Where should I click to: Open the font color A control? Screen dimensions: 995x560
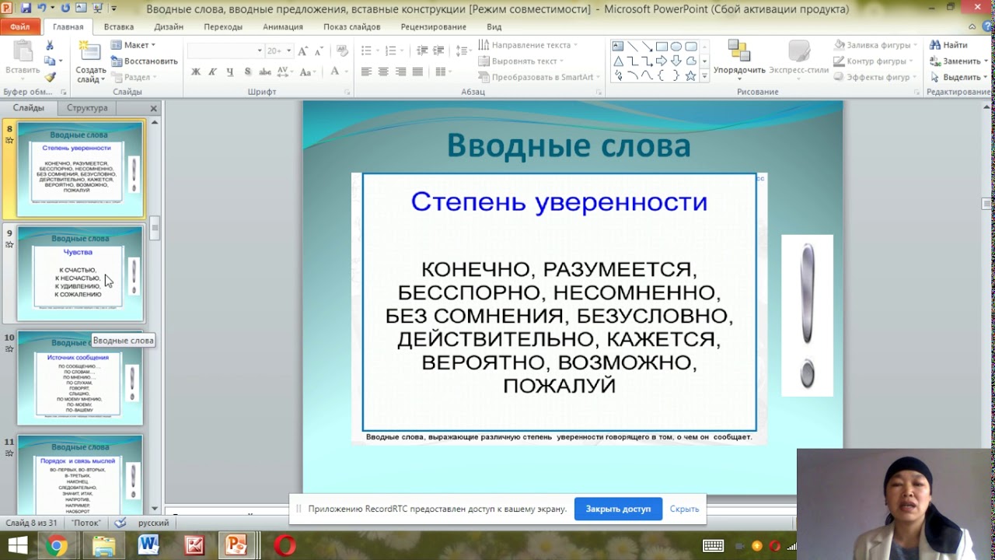click(338, 72)
